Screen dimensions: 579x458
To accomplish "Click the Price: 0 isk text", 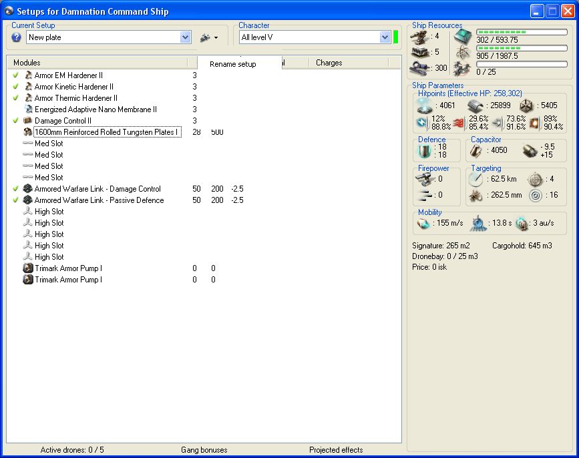I will (429, 267).
